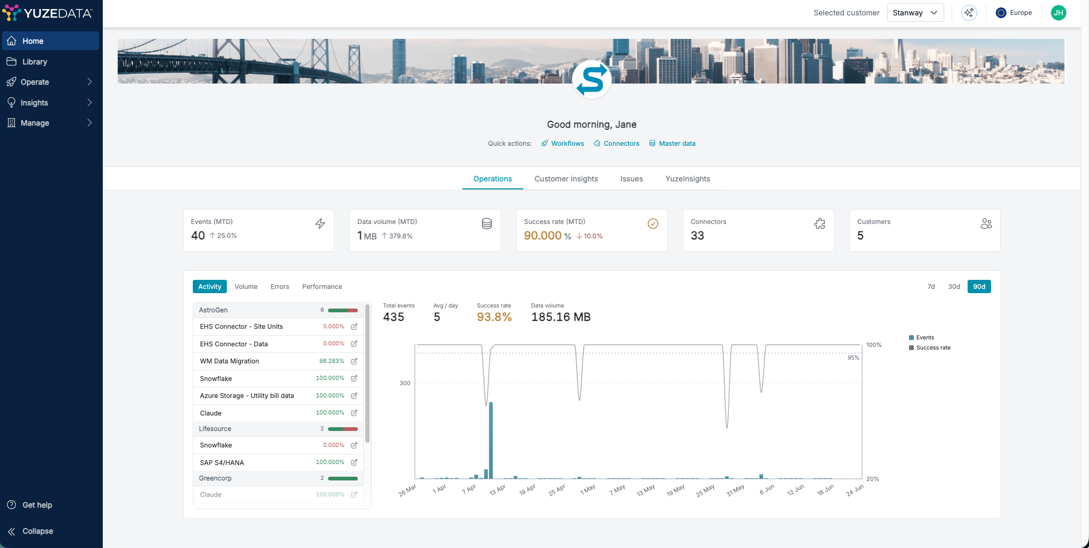
Task: Click the AstroGen status progress bar
Action: 343,310
